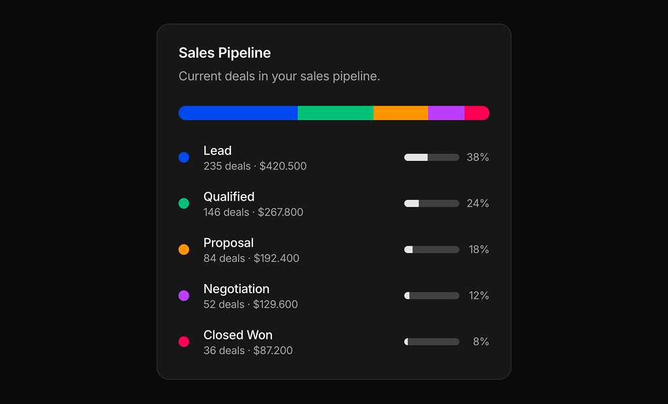The height and width of the screenshot is (404, 668).
Task: Open the Sales Pipeline title
Action: pos(224,53)
